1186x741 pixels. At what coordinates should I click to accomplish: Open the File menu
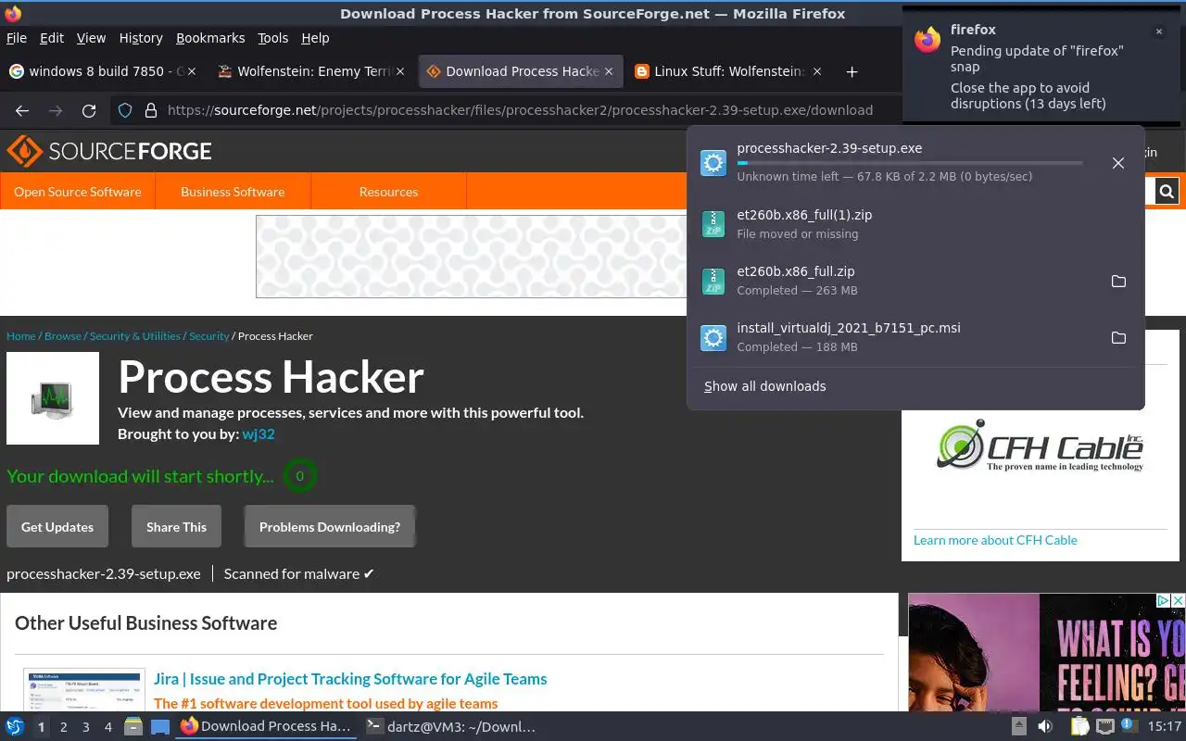17,38
